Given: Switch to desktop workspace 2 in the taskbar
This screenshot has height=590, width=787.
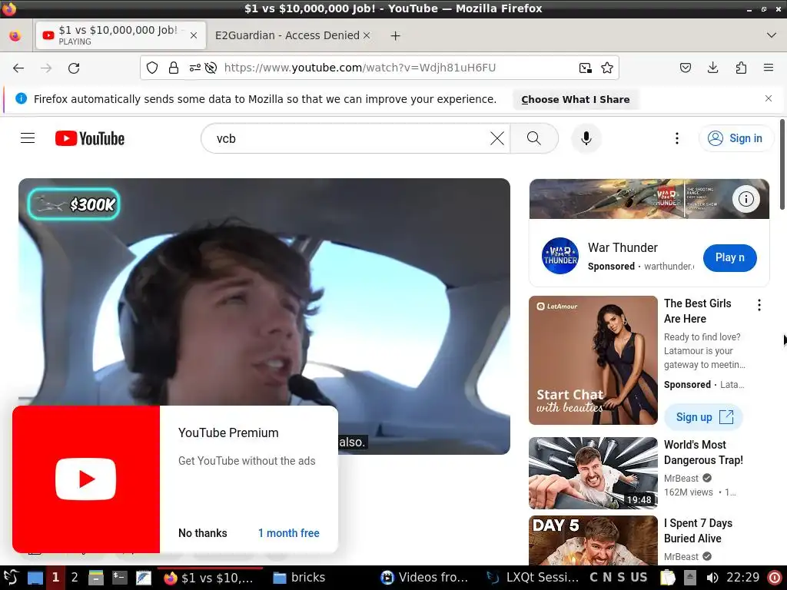Looking at the screenshot, I should (x=75, y=578).
